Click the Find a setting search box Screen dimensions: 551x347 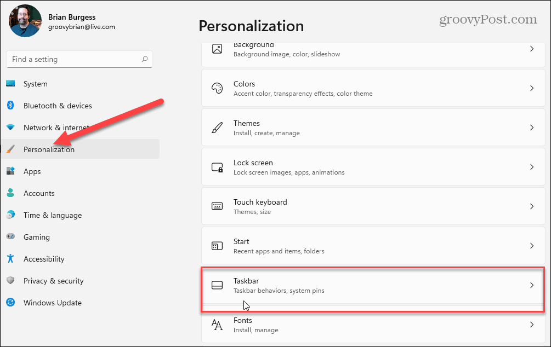coord(79,59)
